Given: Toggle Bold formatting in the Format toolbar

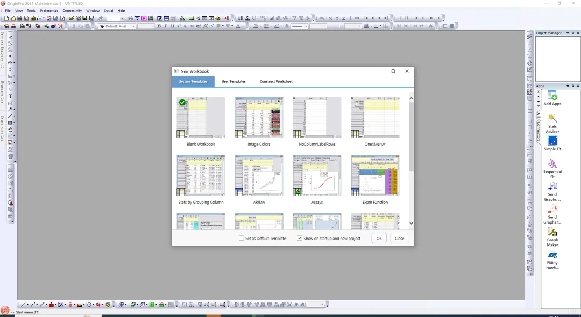Looking at the screenshot, I should pos(159,26).
